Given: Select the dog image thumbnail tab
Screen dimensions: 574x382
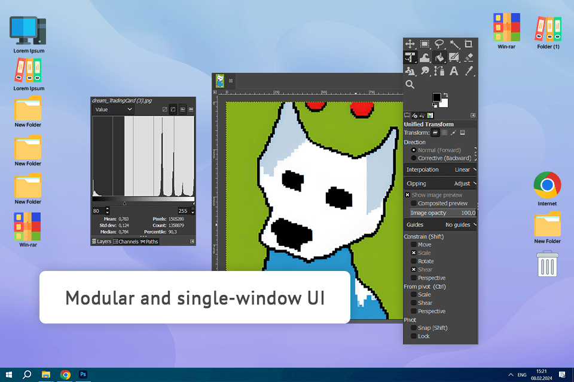Looking at the screenshot, I should (220, 81).
